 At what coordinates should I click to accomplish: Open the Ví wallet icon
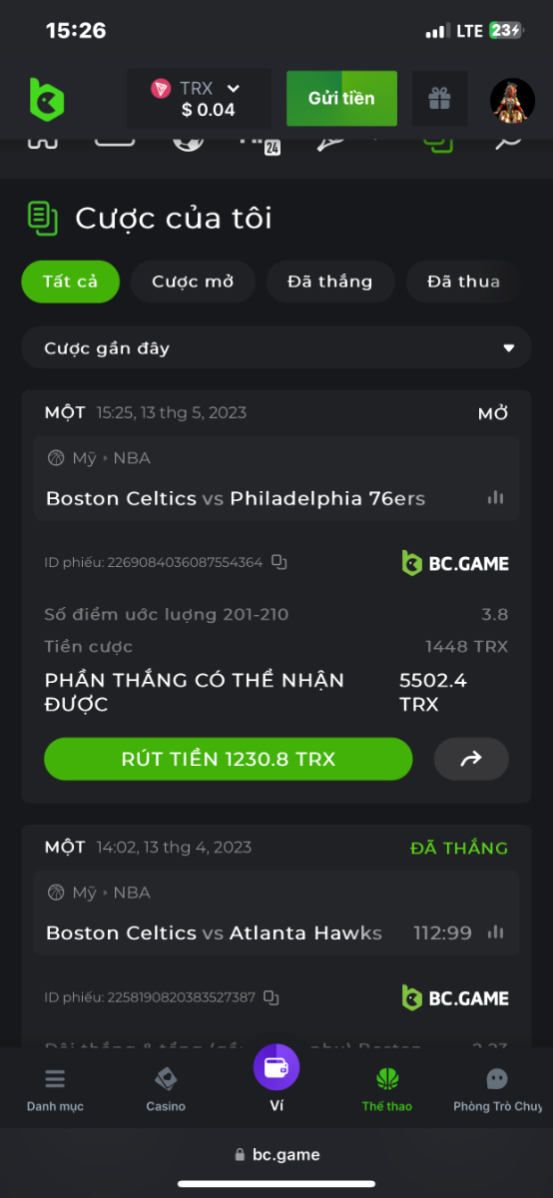click(276, 1066)
